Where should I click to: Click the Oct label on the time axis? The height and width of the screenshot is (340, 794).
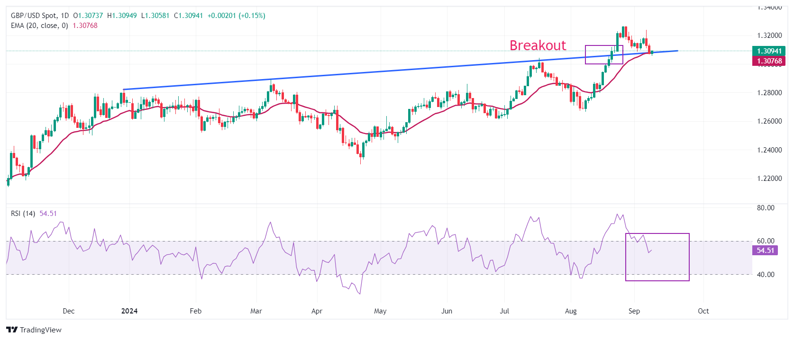pos(703,311)
